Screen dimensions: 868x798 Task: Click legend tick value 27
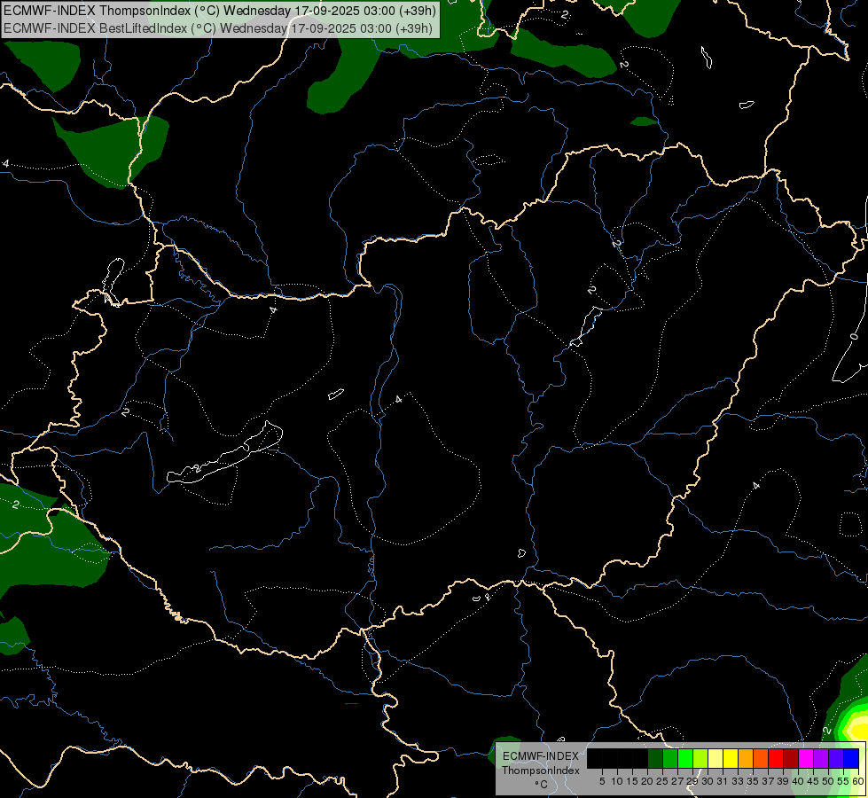tap(677, 781)
